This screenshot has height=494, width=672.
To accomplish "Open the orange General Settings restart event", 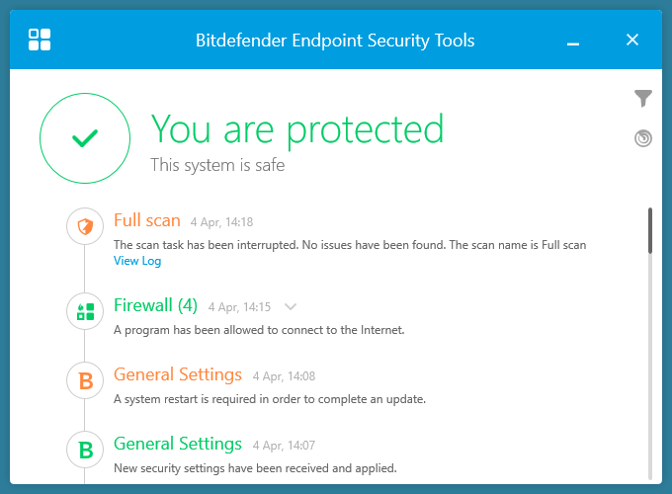I will [178, 374].
